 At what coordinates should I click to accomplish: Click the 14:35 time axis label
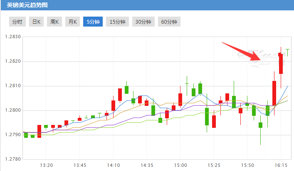[x=147, y=165]
